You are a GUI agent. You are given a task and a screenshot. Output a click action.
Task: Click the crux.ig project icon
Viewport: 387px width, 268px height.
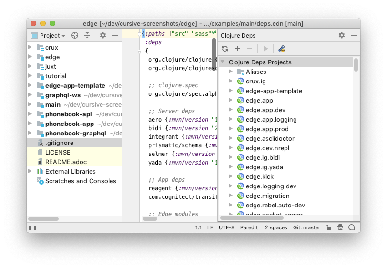[240, 81]
